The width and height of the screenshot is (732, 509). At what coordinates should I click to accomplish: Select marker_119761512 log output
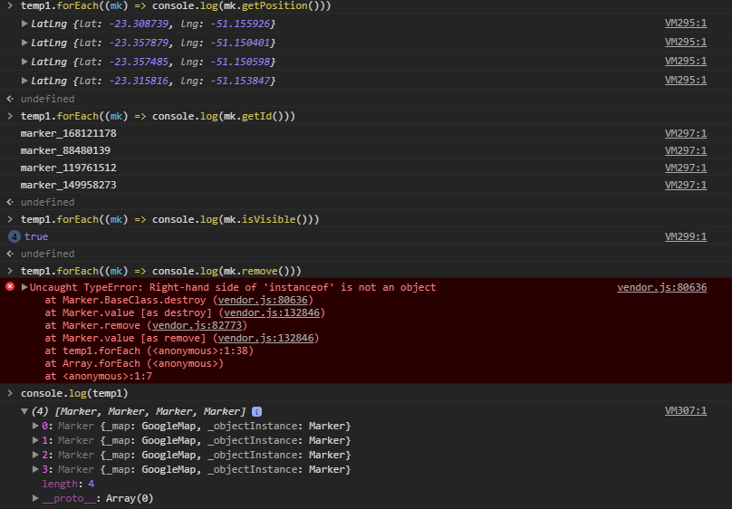[68, 168]
